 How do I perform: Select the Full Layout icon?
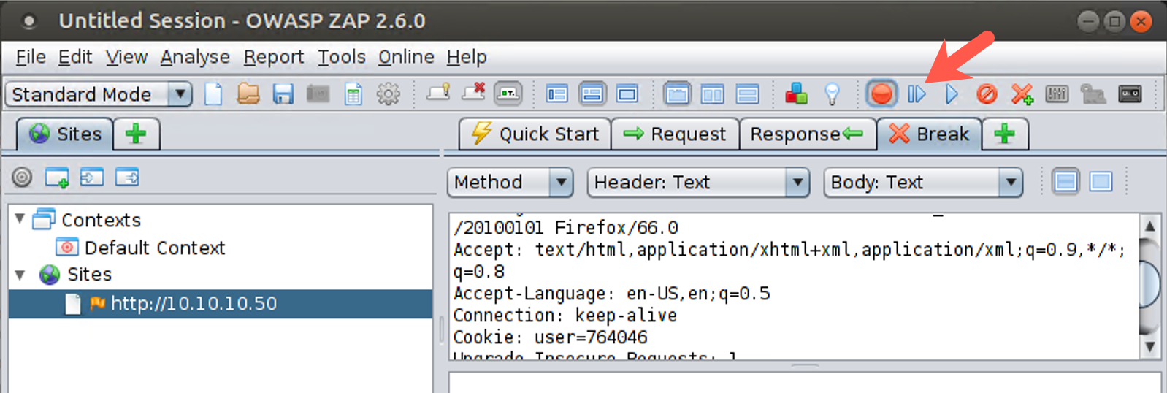pos(627,94)
